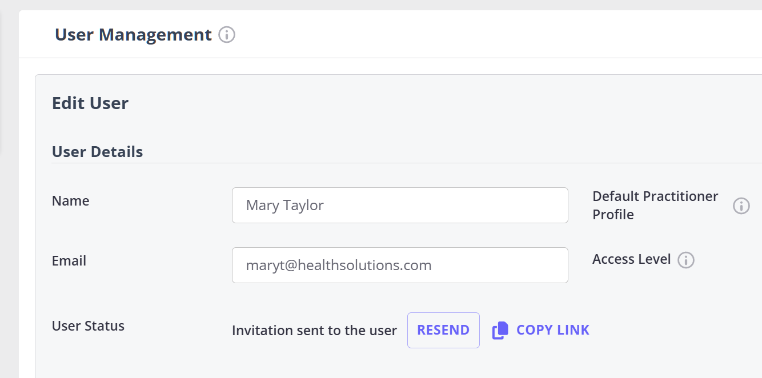Image resolution: width=762 pixels, height=378 pixels.
Task: Click the info icon beside User Management
Action: coord(227,35)
